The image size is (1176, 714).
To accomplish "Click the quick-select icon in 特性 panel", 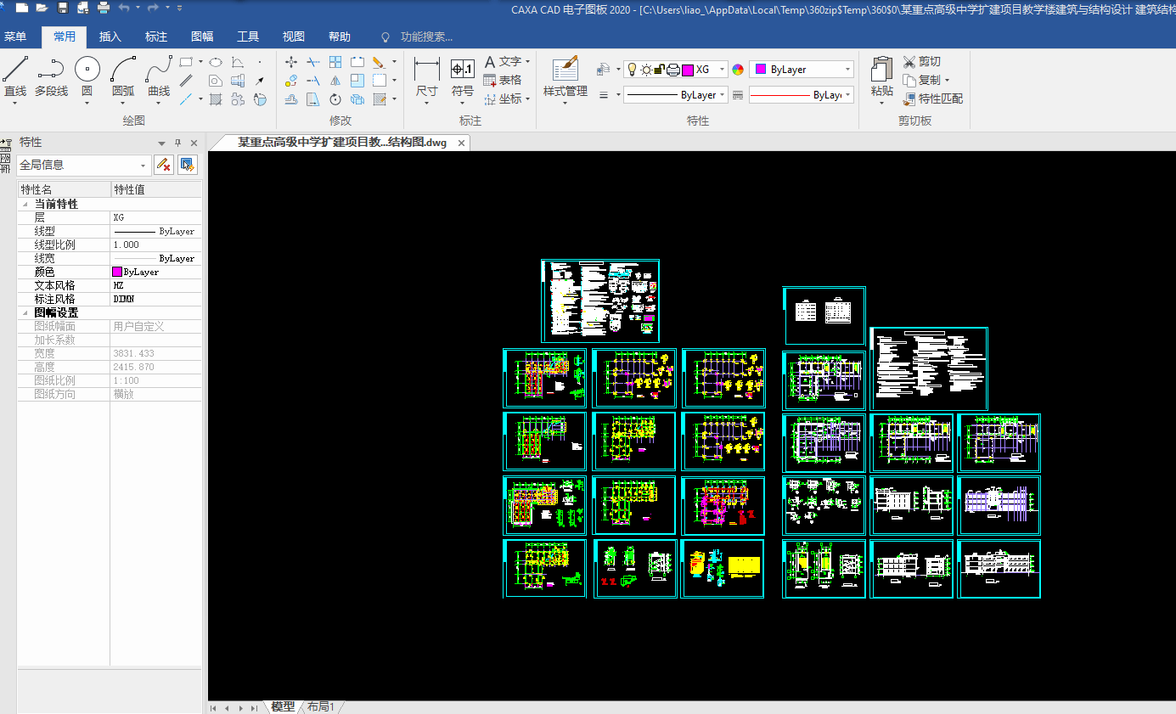I will [x=188, y=165].
